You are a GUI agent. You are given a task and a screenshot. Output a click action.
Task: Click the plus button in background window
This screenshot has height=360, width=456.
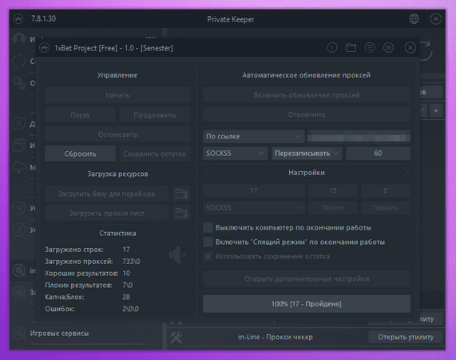click(x=436, y=110)
